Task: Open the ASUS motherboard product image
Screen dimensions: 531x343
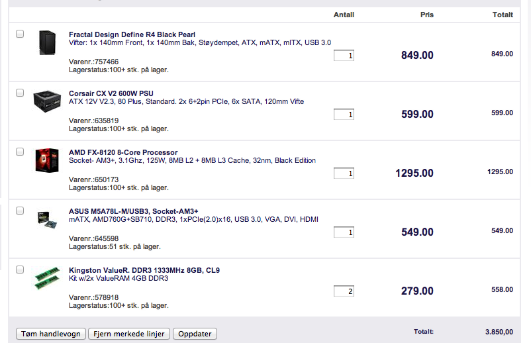Action: [x=47, y=219]
